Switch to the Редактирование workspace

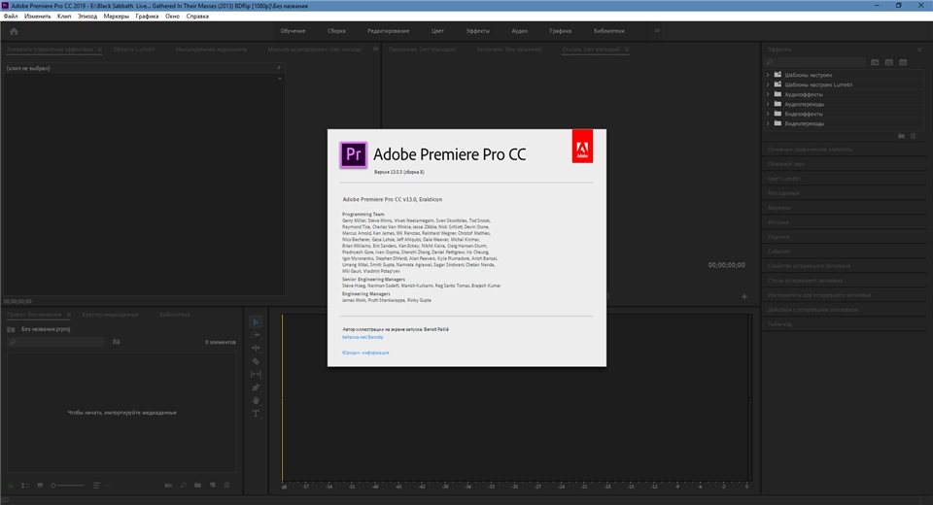click(388, 31)
